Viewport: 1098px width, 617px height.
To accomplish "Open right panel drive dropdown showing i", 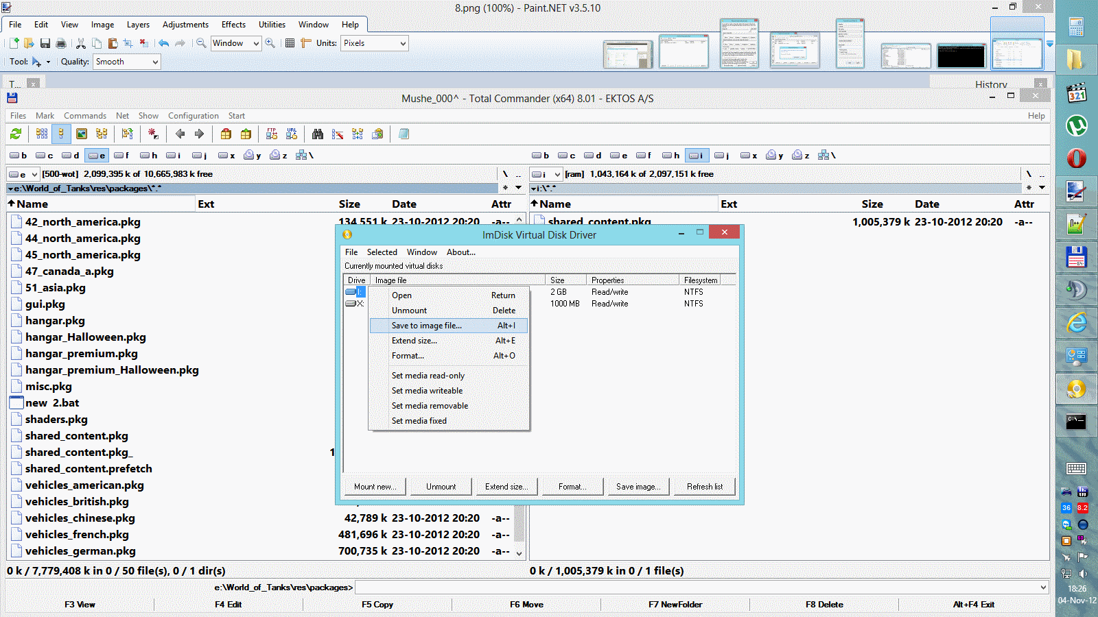I will 547,174.
